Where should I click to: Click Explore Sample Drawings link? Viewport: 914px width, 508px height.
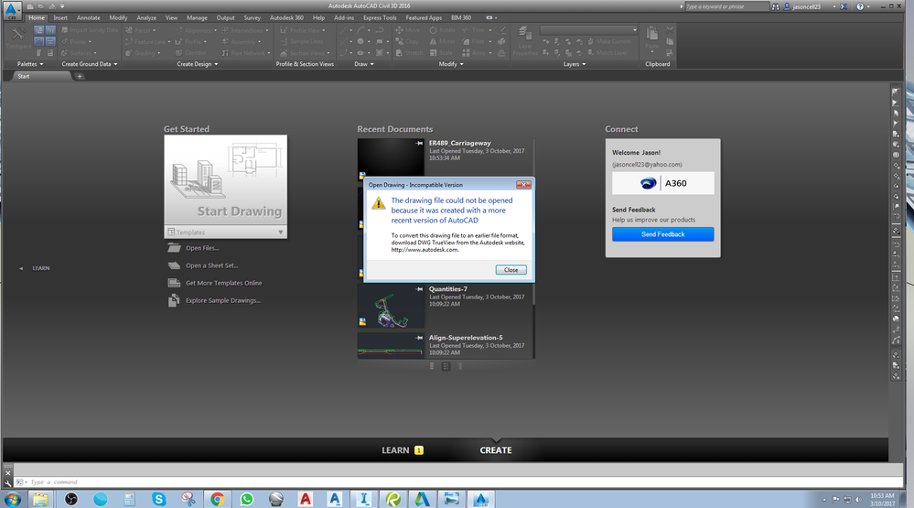pos(223,300)
